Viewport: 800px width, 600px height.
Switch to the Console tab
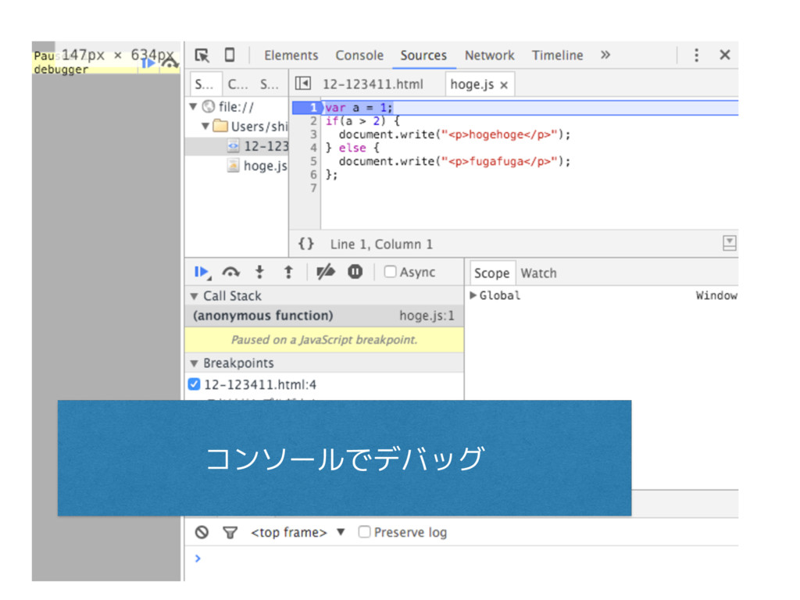tap(359, 55)
